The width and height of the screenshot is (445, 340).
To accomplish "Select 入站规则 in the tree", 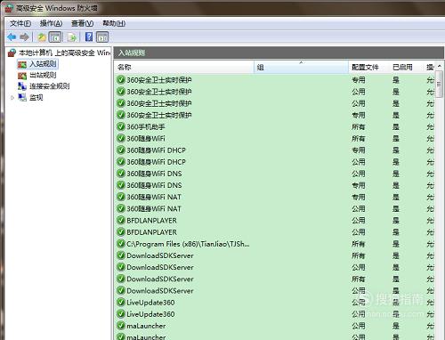I will (43, 64).
